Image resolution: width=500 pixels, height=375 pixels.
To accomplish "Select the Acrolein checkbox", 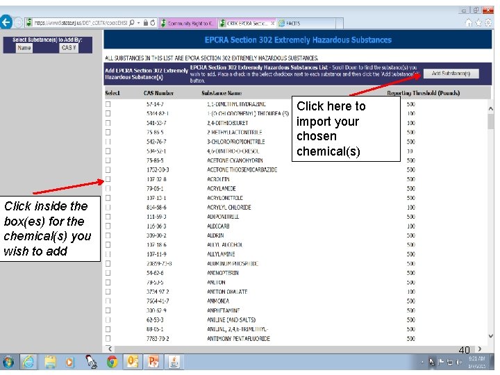I will (x=108, y=179).
